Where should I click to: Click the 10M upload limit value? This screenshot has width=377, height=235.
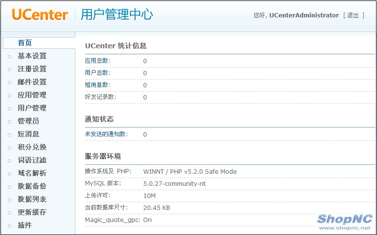coord(149,195)
